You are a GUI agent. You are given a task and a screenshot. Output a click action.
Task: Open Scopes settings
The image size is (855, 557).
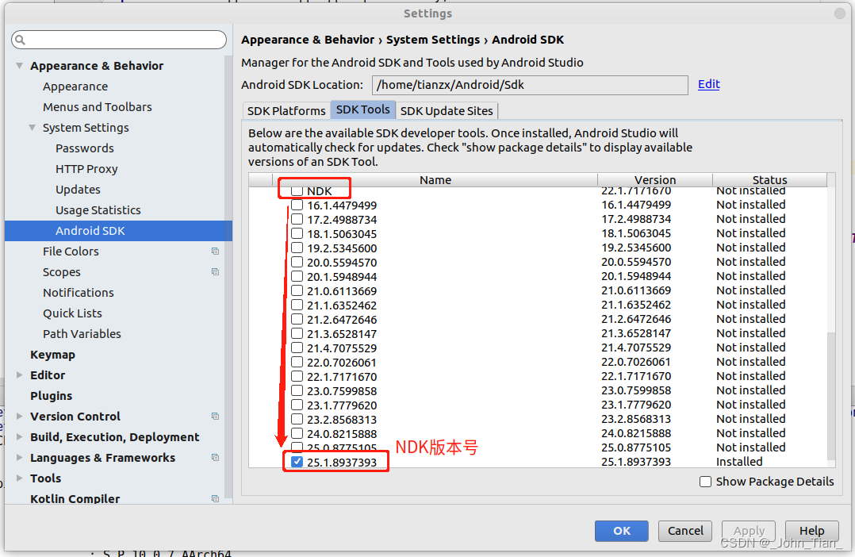[x=62, y=272]
